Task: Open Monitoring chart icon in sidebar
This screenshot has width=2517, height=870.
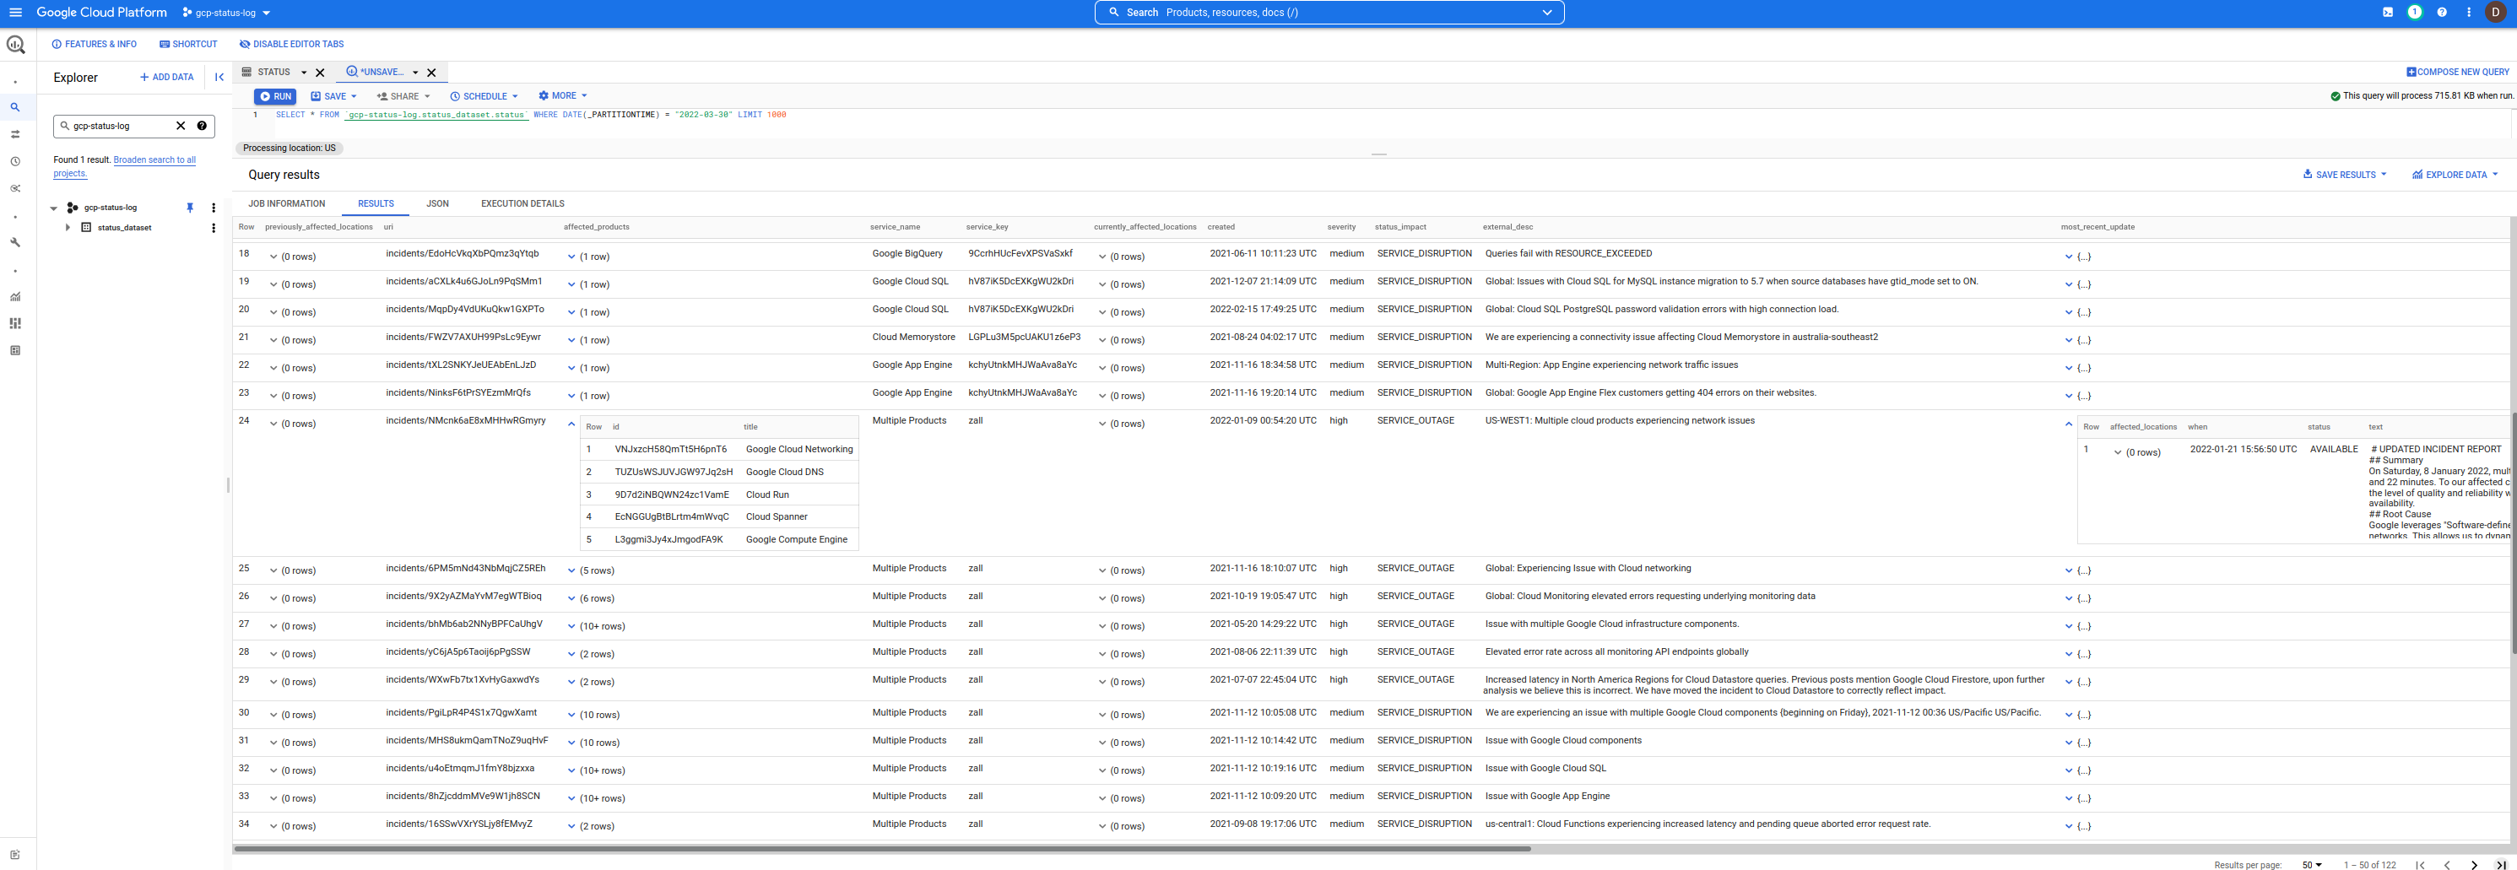Action: tap(16, 297)
